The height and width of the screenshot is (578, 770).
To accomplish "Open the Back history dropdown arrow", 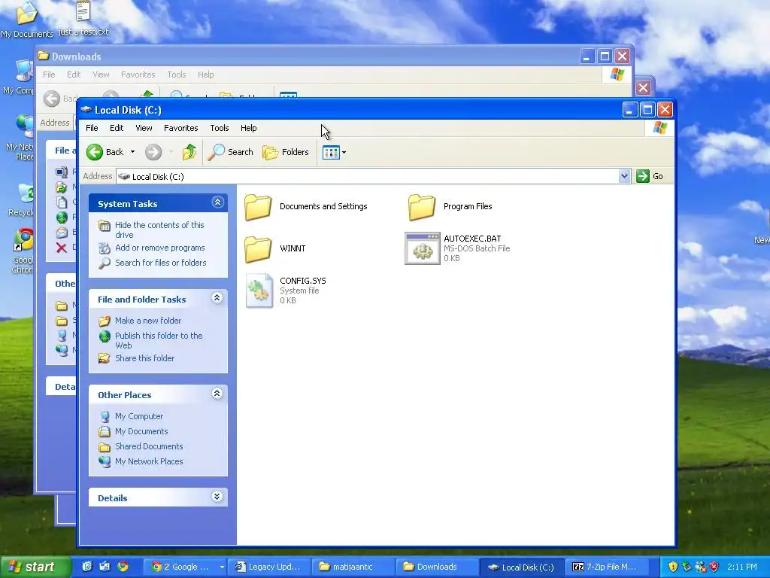I will click(x=132, y=152).
